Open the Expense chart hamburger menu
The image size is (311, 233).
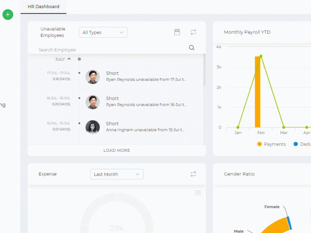[x=198, y=193]
